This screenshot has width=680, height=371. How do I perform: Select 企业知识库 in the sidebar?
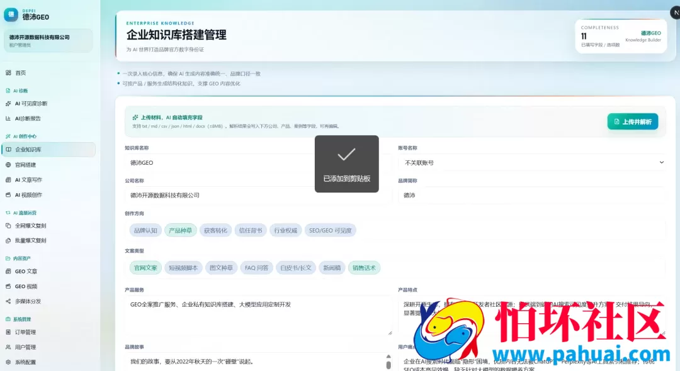[x=48, y=150]
